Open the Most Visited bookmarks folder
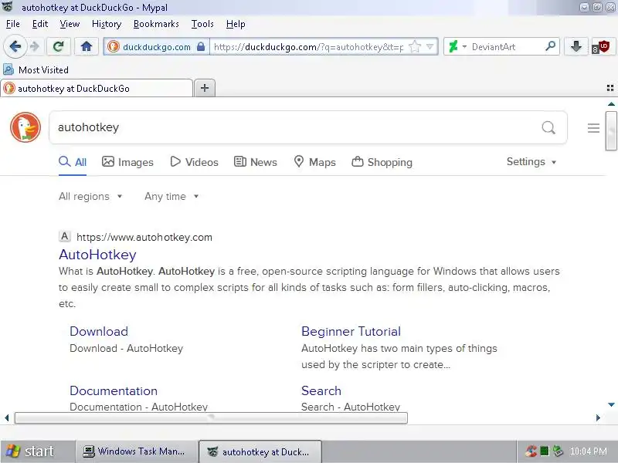618x463 pixels. [36, 69]
